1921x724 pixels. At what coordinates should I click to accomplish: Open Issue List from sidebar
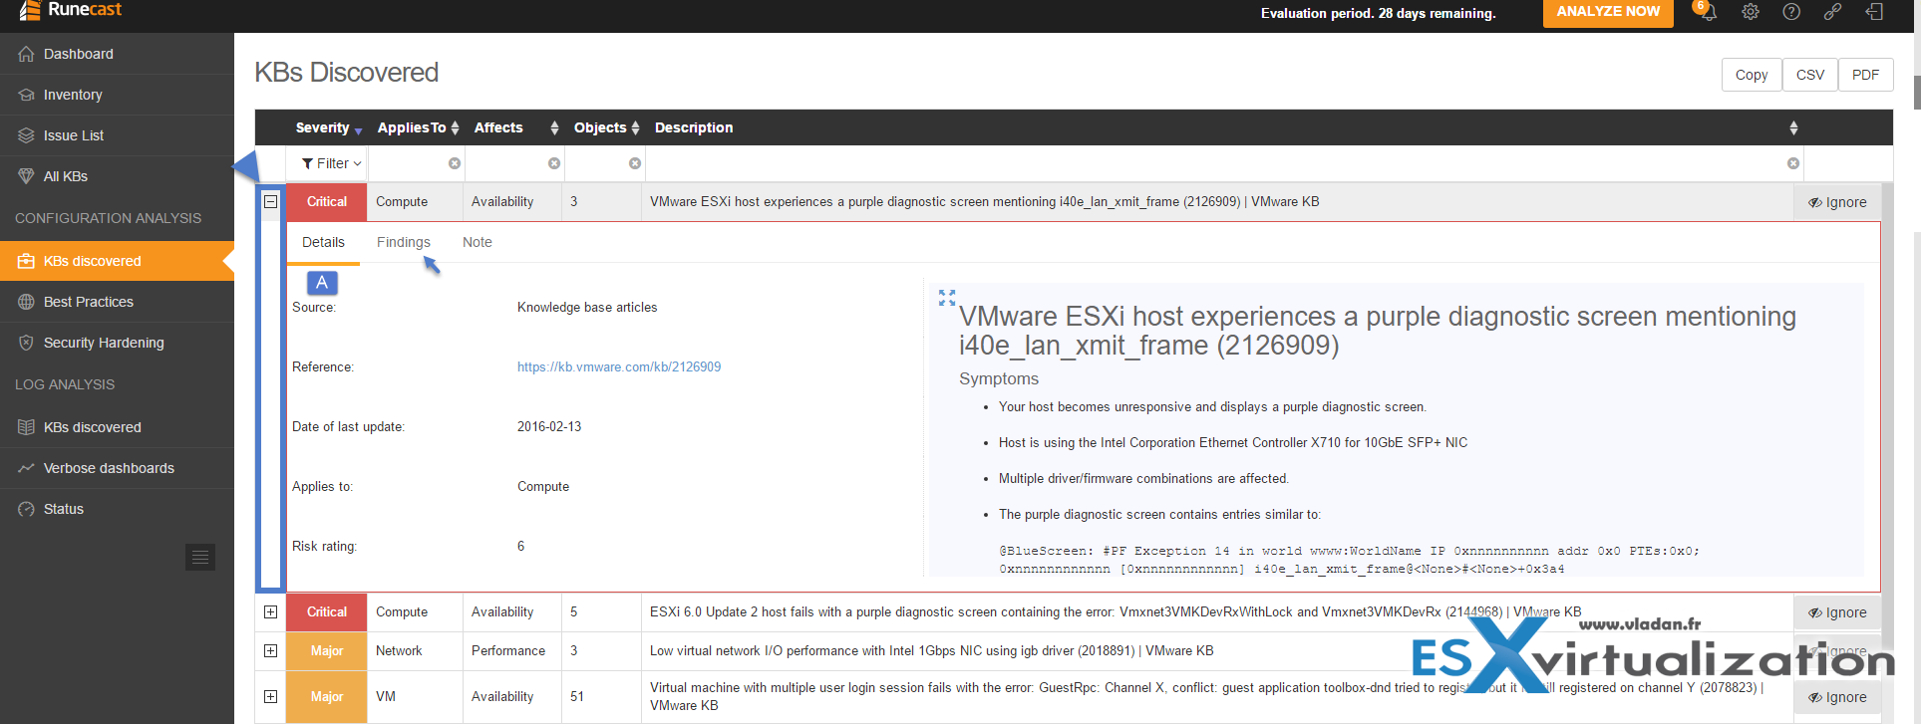point(117,135)
